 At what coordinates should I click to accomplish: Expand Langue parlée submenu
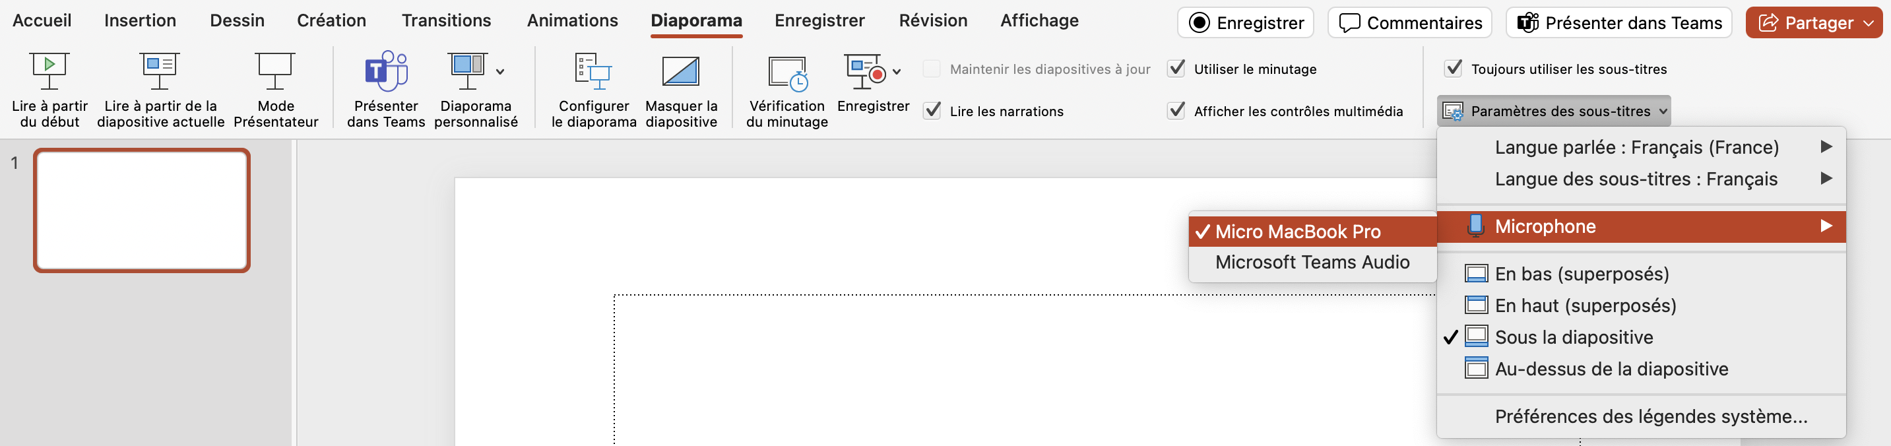click(1637, 147)
